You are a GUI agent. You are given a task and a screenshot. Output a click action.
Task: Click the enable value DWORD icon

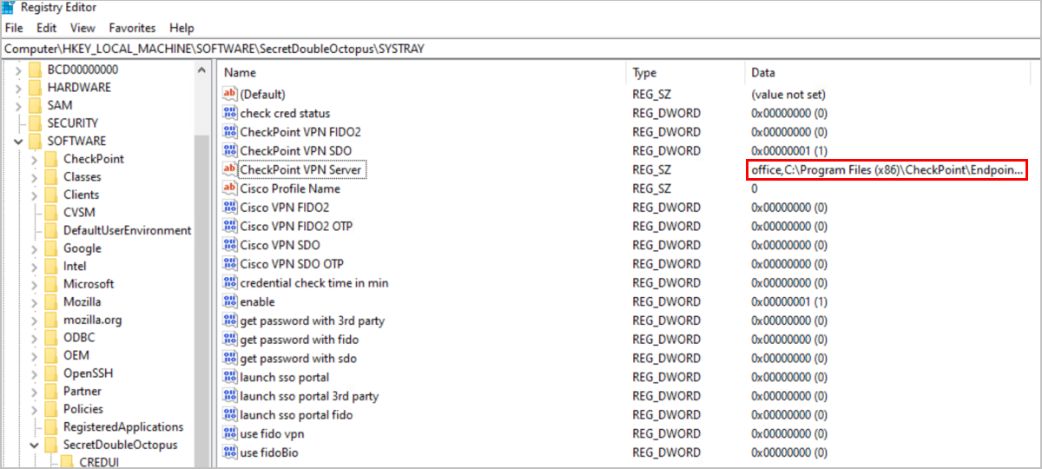point(230,301)
